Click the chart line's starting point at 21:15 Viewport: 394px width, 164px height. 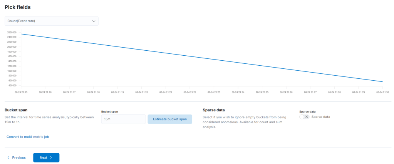click(21, 34)
